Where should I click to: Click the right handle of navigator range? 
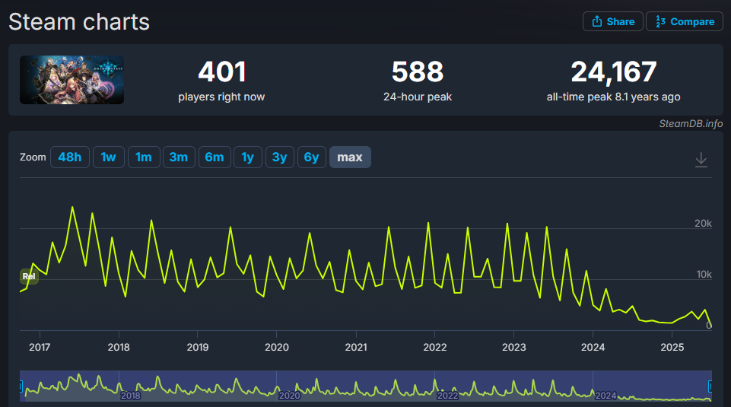[710, 386]
